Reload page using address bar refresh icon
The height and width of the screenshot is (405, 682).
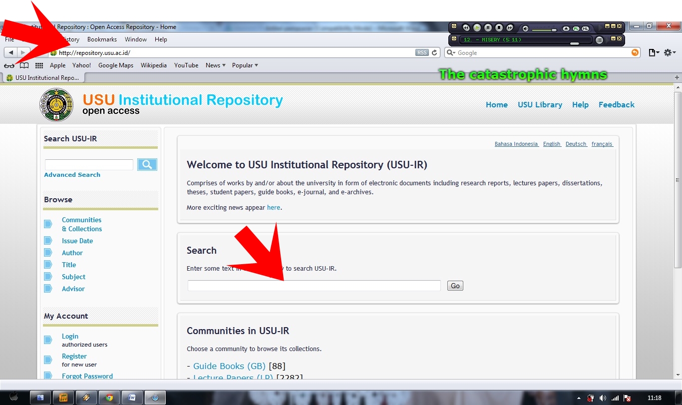coord(434,52)
